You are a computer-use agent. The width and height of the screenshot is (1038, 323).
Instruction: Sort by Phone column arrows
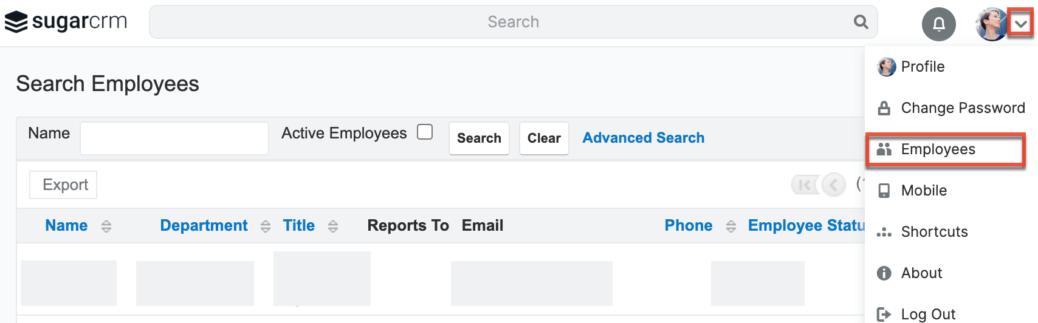(731, 226)
